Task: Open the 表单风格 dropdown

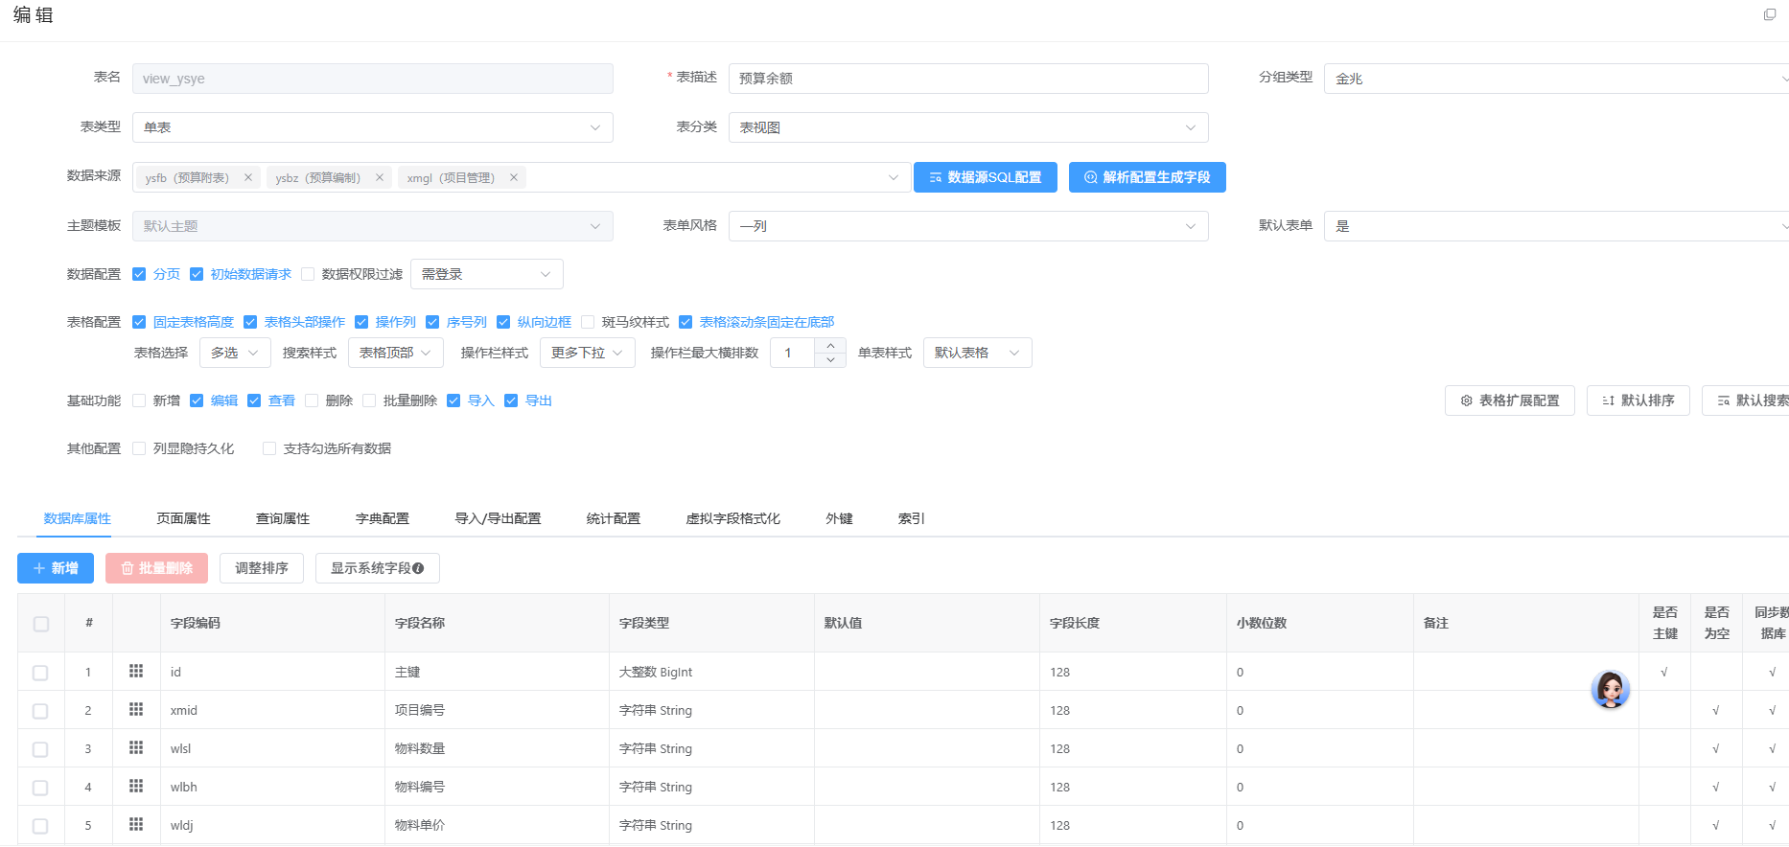Action: [x=967, y=226]
